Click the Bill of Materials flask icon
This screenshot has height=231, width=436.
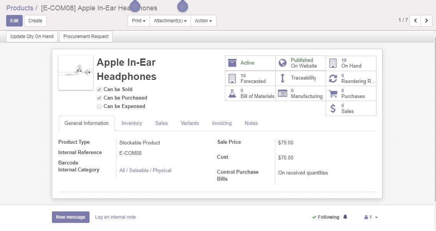tap(232, 93)
